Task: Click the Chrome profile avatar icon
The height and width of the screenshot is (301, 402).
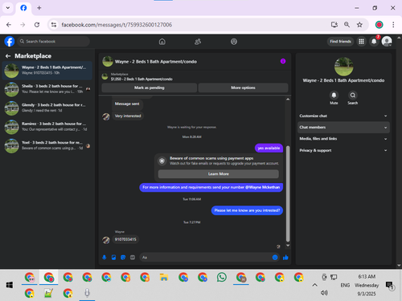Action: coord(379,25)
